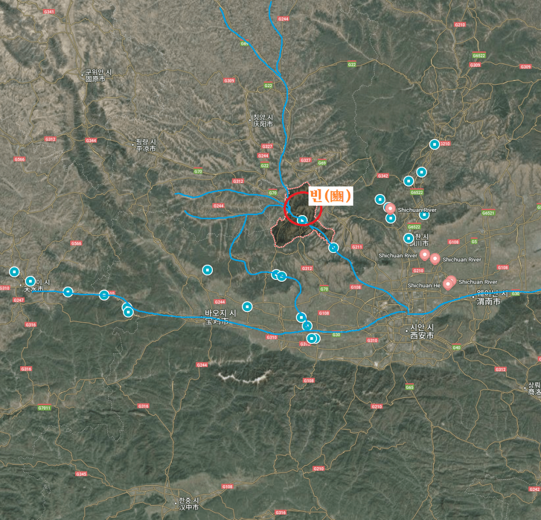
Task: Click the westernmost teal marker northwest of Tianshui
Action: (14, 272)
